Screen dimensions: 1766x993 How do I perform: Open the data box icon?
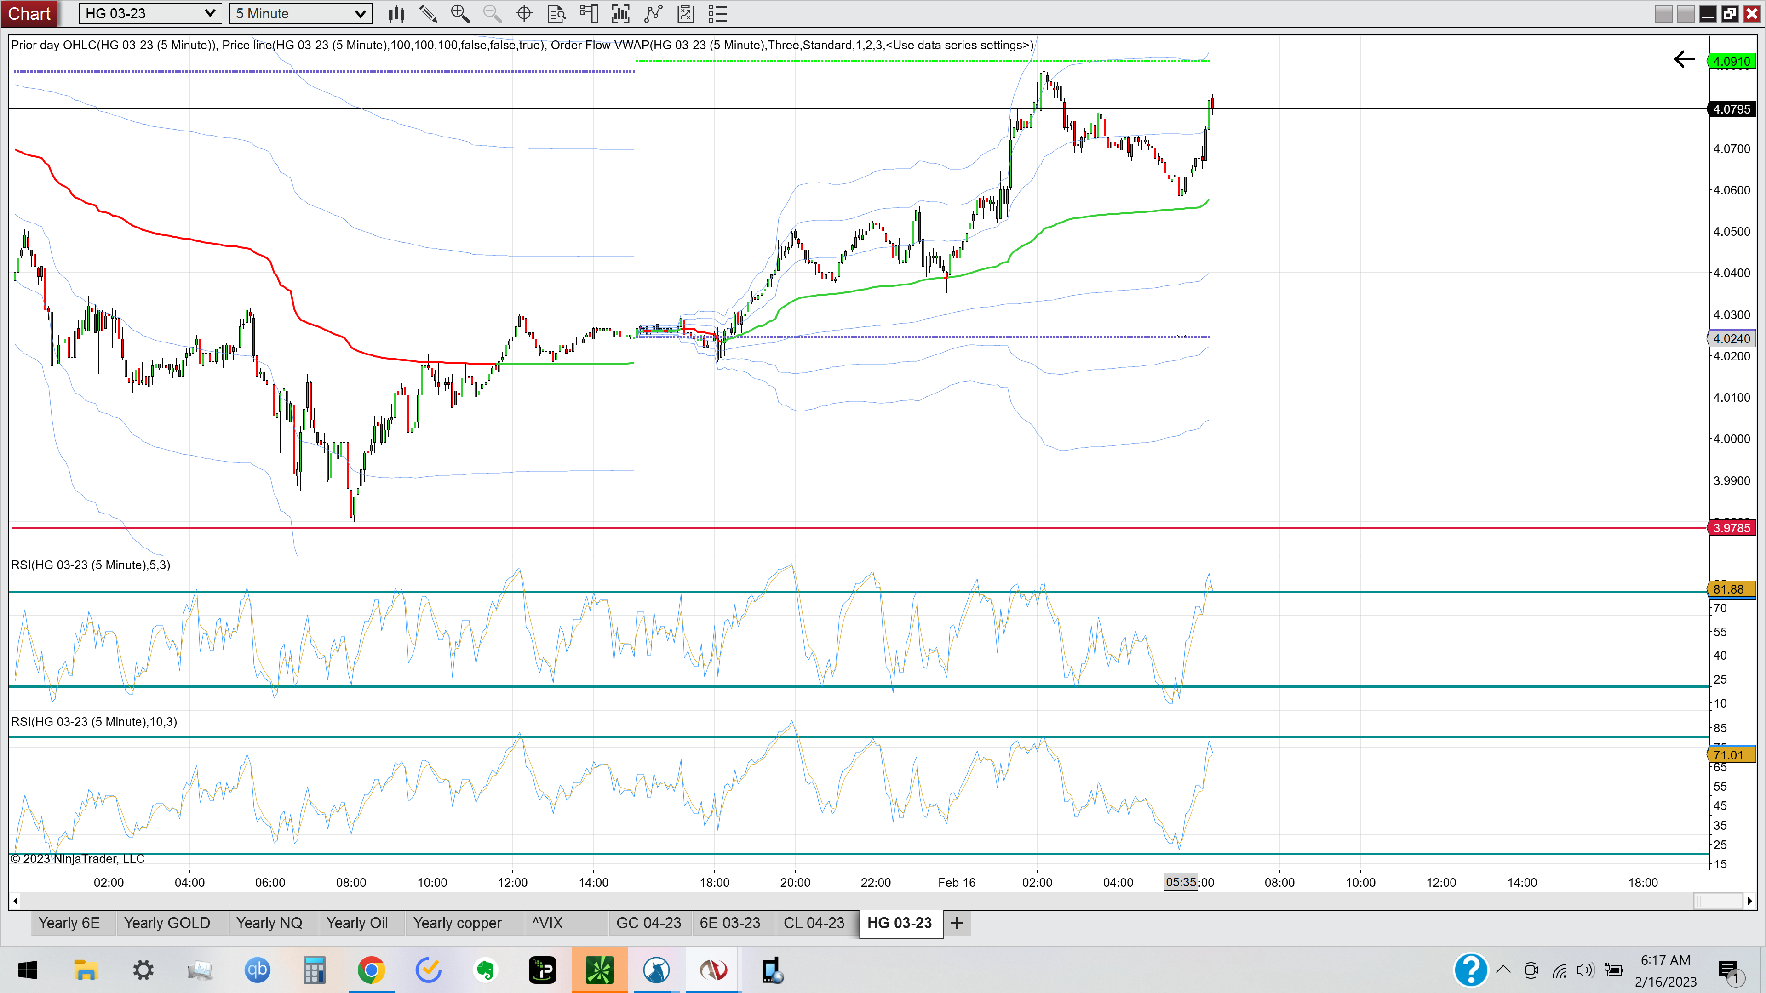pyautogui.click(x=556, y=14)
